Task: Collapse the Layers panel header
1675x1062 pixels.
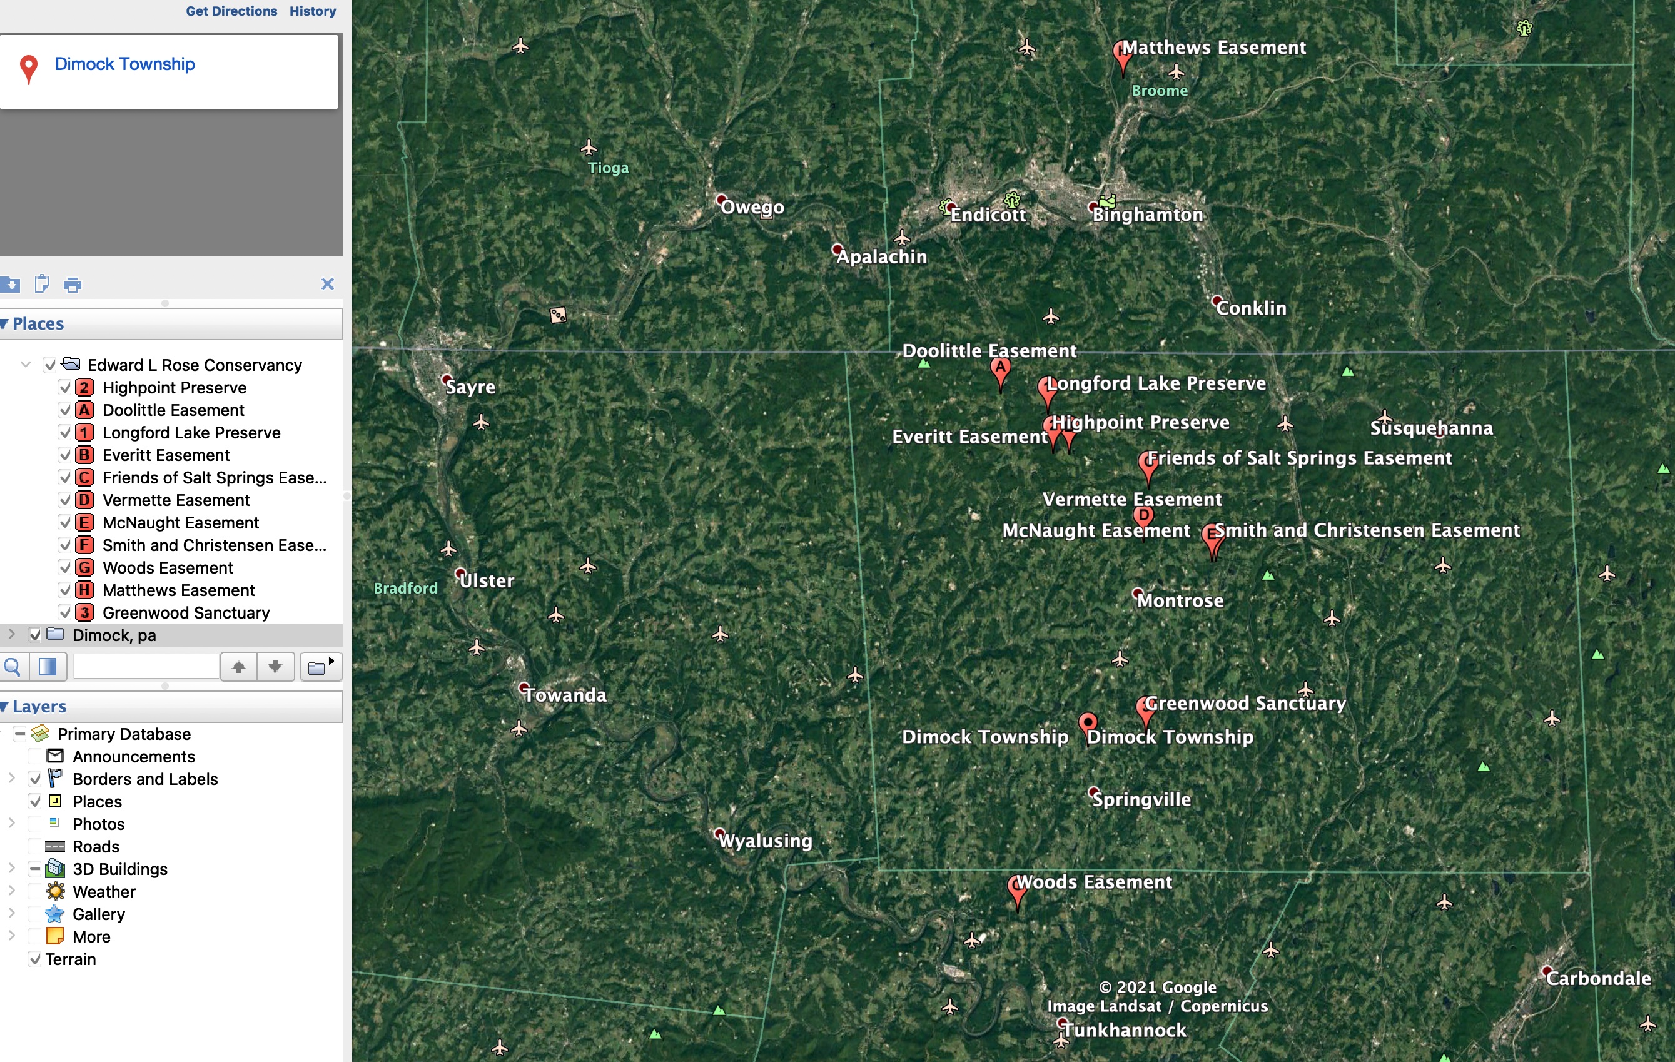Action: (x=6, y=707)
